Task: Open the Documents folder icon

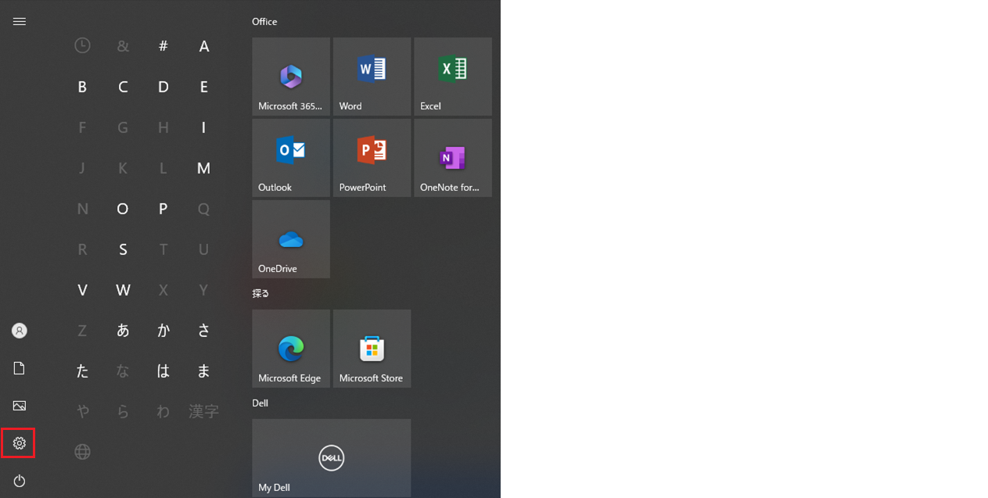Action: point(20,368)
